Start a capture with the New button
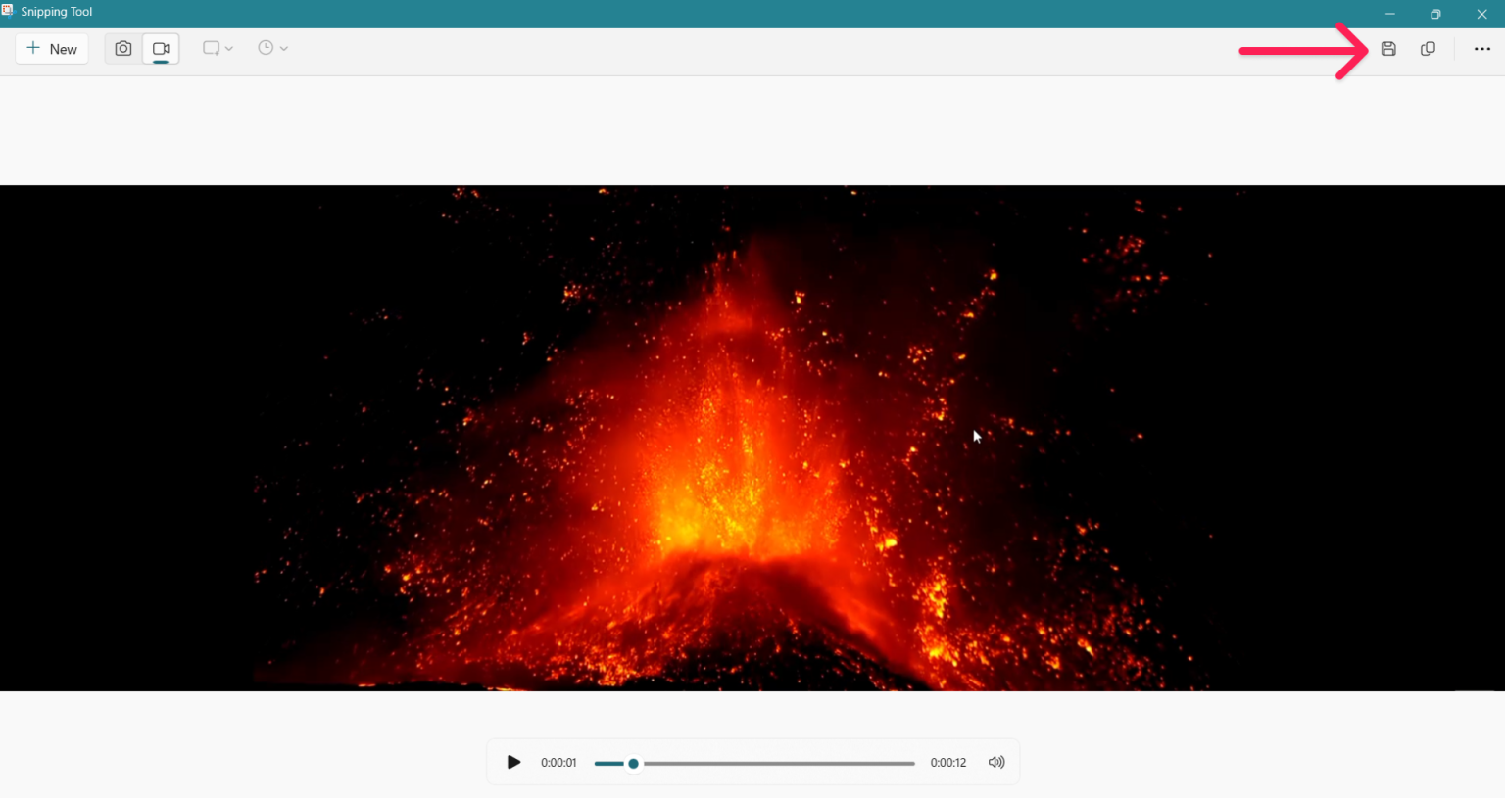The image size is (1505, 798). click(x=51, y=48)
